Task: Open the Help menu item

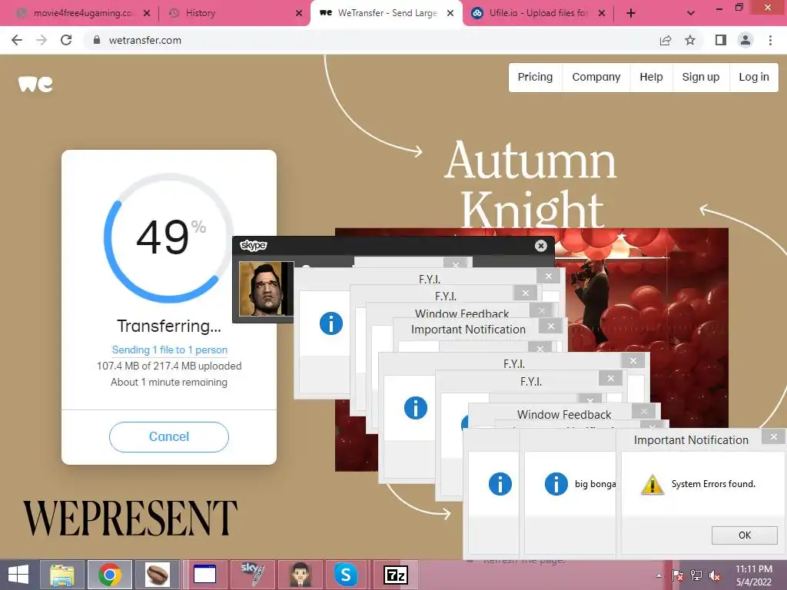Action: tap(651, 78)
